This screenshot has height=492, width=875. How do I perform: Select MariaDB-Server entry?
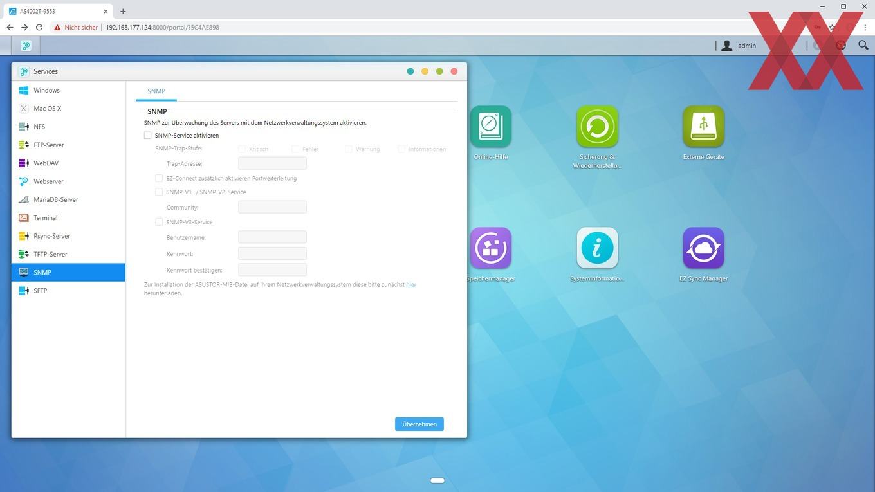tap(68, 199)
